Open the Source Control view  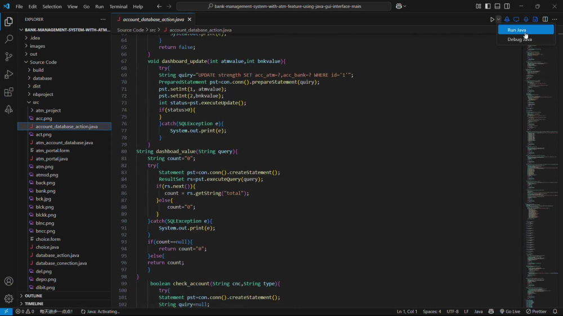pos(8,57)
